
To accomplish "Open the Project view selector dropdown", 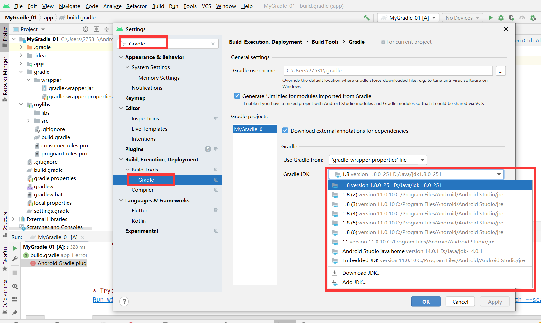I will [x=29, y=29].
